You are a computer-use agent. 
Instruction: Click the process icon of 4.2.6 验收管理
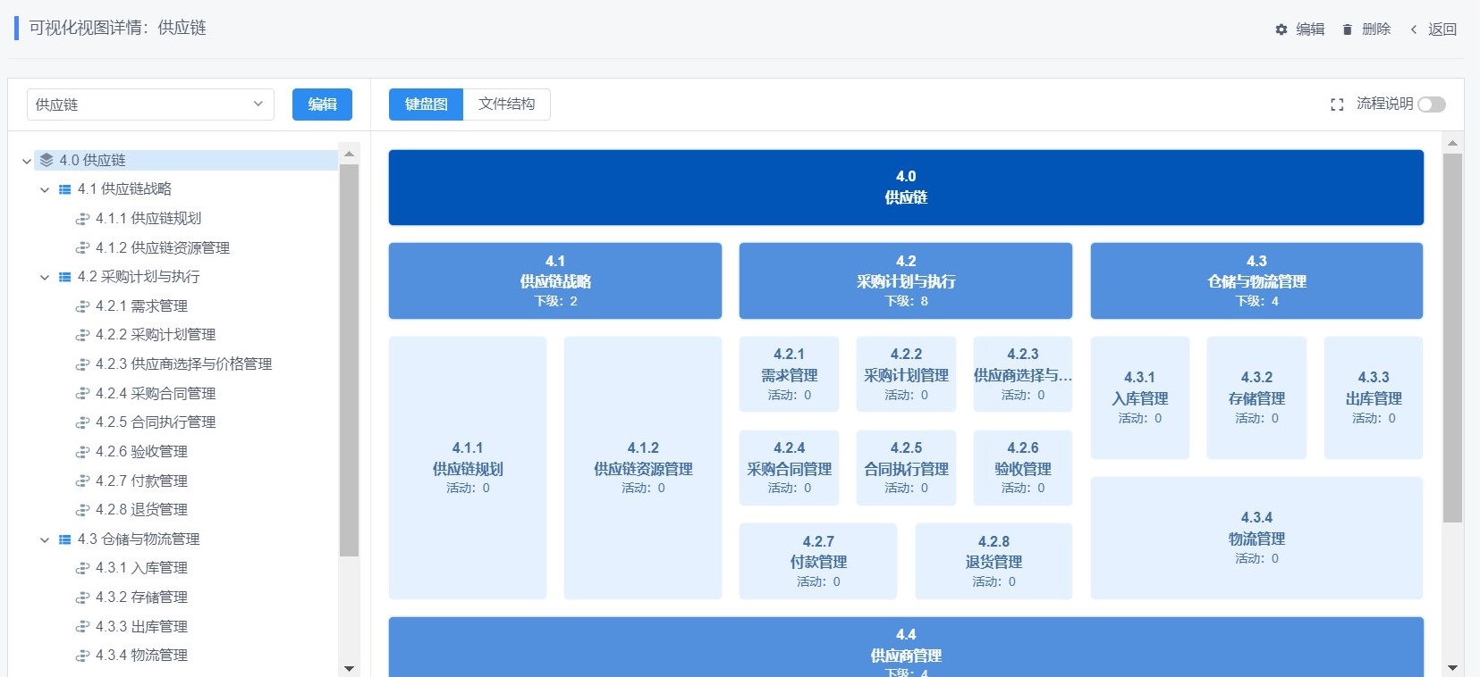tap(82, 452)
